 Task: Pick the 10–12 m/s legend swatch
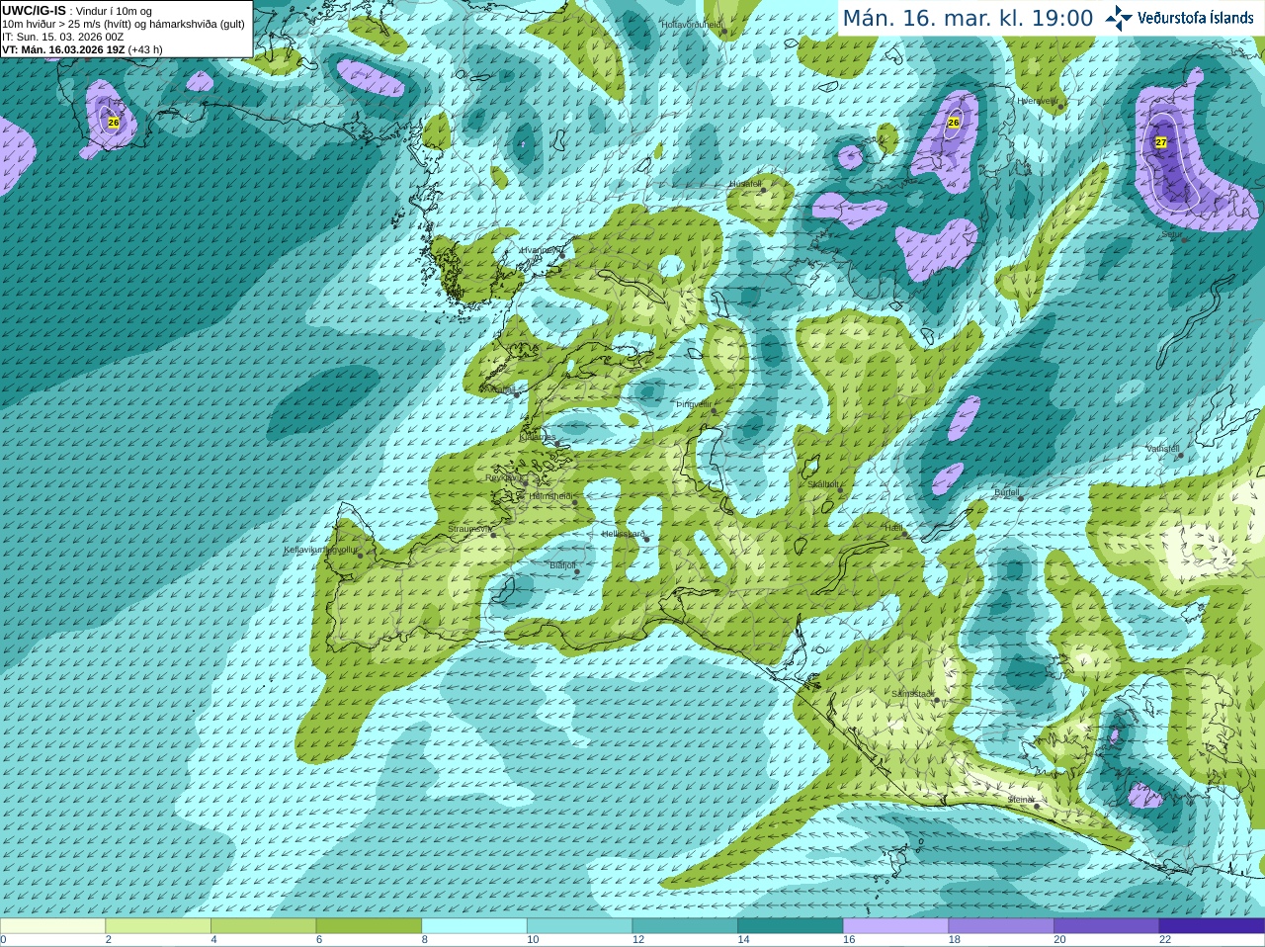click(579, 926)
